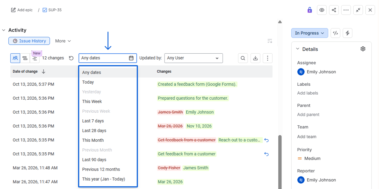The width and height of the screenshot is (379, 189).
Task: Click the download export icon
Action: 255,58
